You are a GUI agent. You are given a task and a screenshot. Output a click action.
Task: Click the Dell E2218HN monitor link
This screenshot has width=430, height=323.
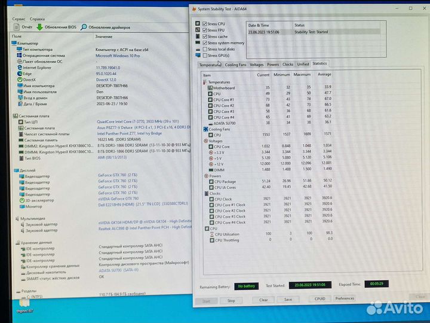click(143, 204)
